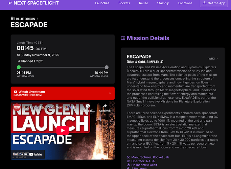The height and width of the screenshot is (169, 231).
Task: Click the NSF channel avatar on the video
Action: pyautogui.click(x=17, y=107)
